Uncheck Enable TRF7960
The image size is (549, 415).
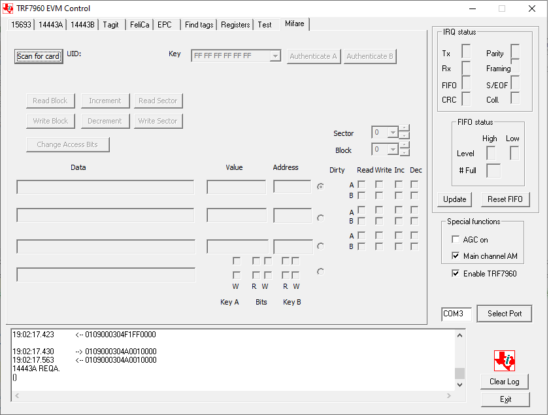[x=456, y=273]
